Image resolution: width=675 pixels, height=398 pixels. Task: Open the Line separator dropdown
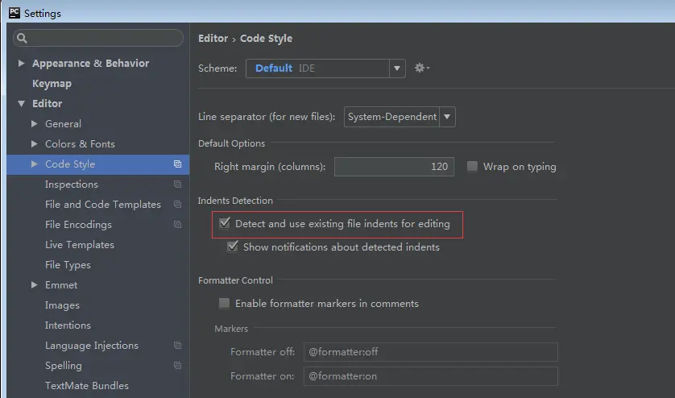click(447, 117)
